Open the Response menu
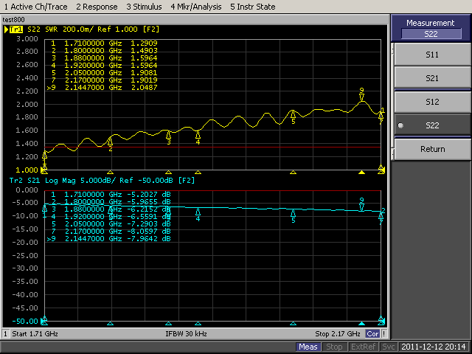This screenshot has height=354, width=472. pyautogui.click(x=97, y=7)
